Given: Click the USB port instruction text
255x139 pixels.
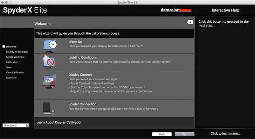Looking at the screenshot, I should [113, 109].
